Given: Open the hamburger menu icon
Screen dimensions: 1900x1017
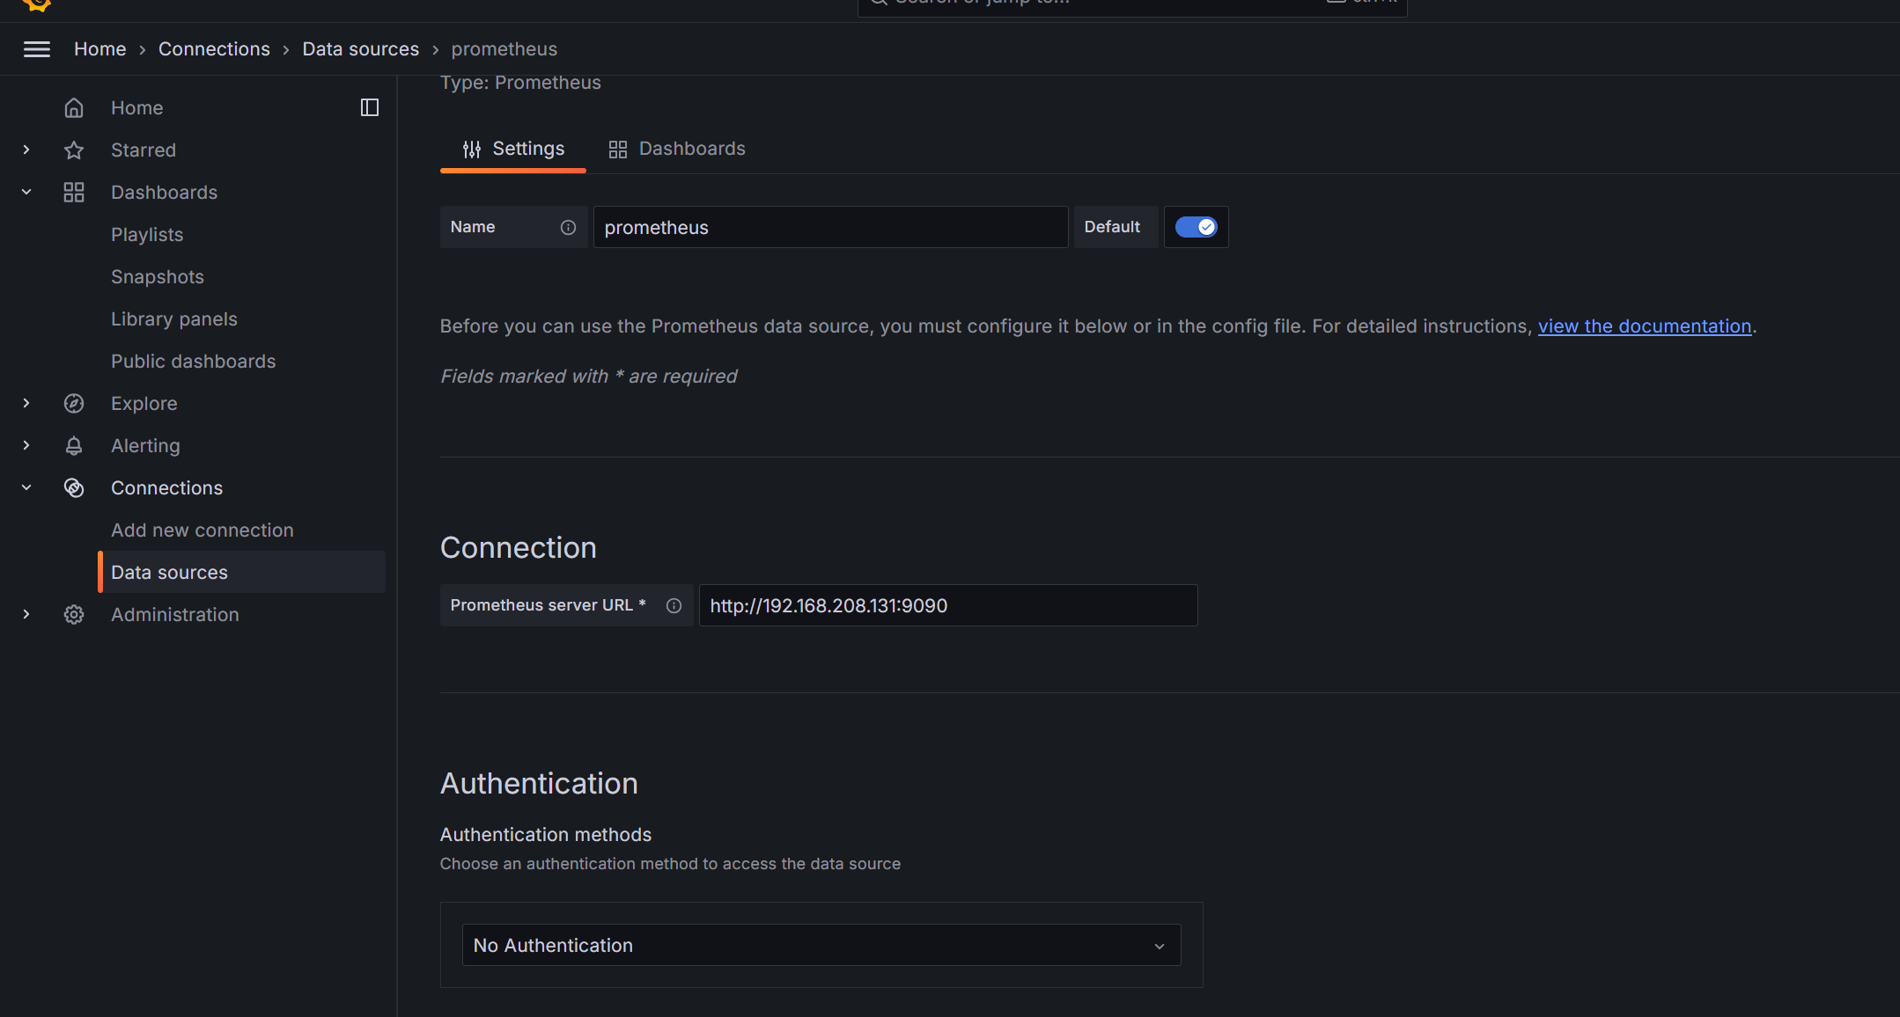Looking at the screenshot, I should tap(36, 49).
